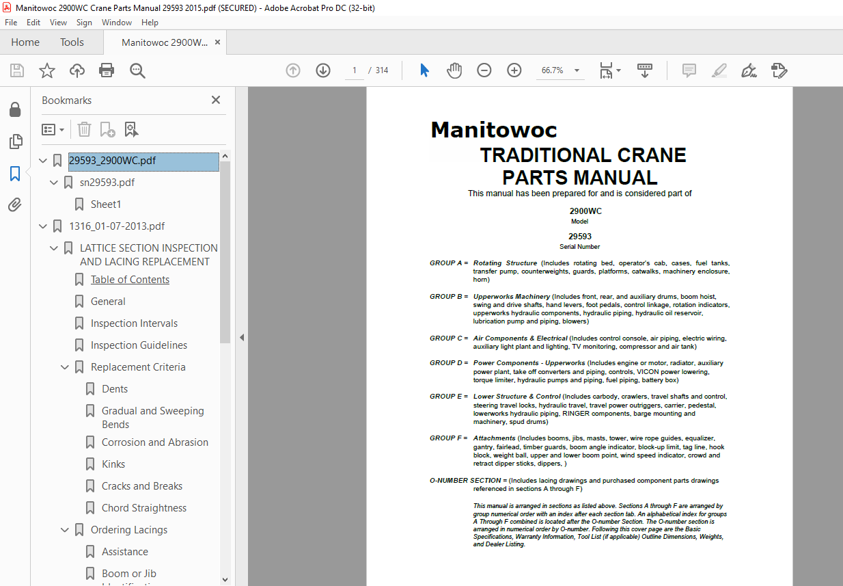Activate the Hand pan tool

454,70
